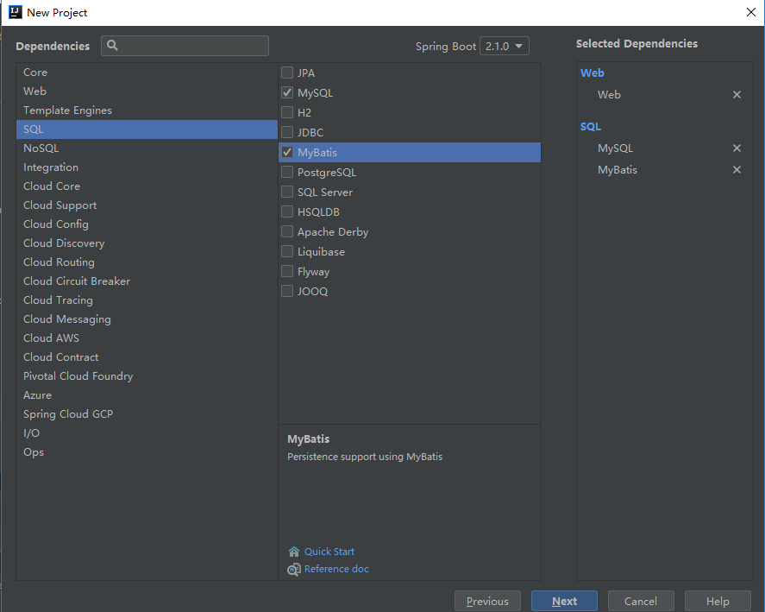Choose Cloud Routing category
Image resolution: width=765 pixels, height=612 pixels.
147,262
